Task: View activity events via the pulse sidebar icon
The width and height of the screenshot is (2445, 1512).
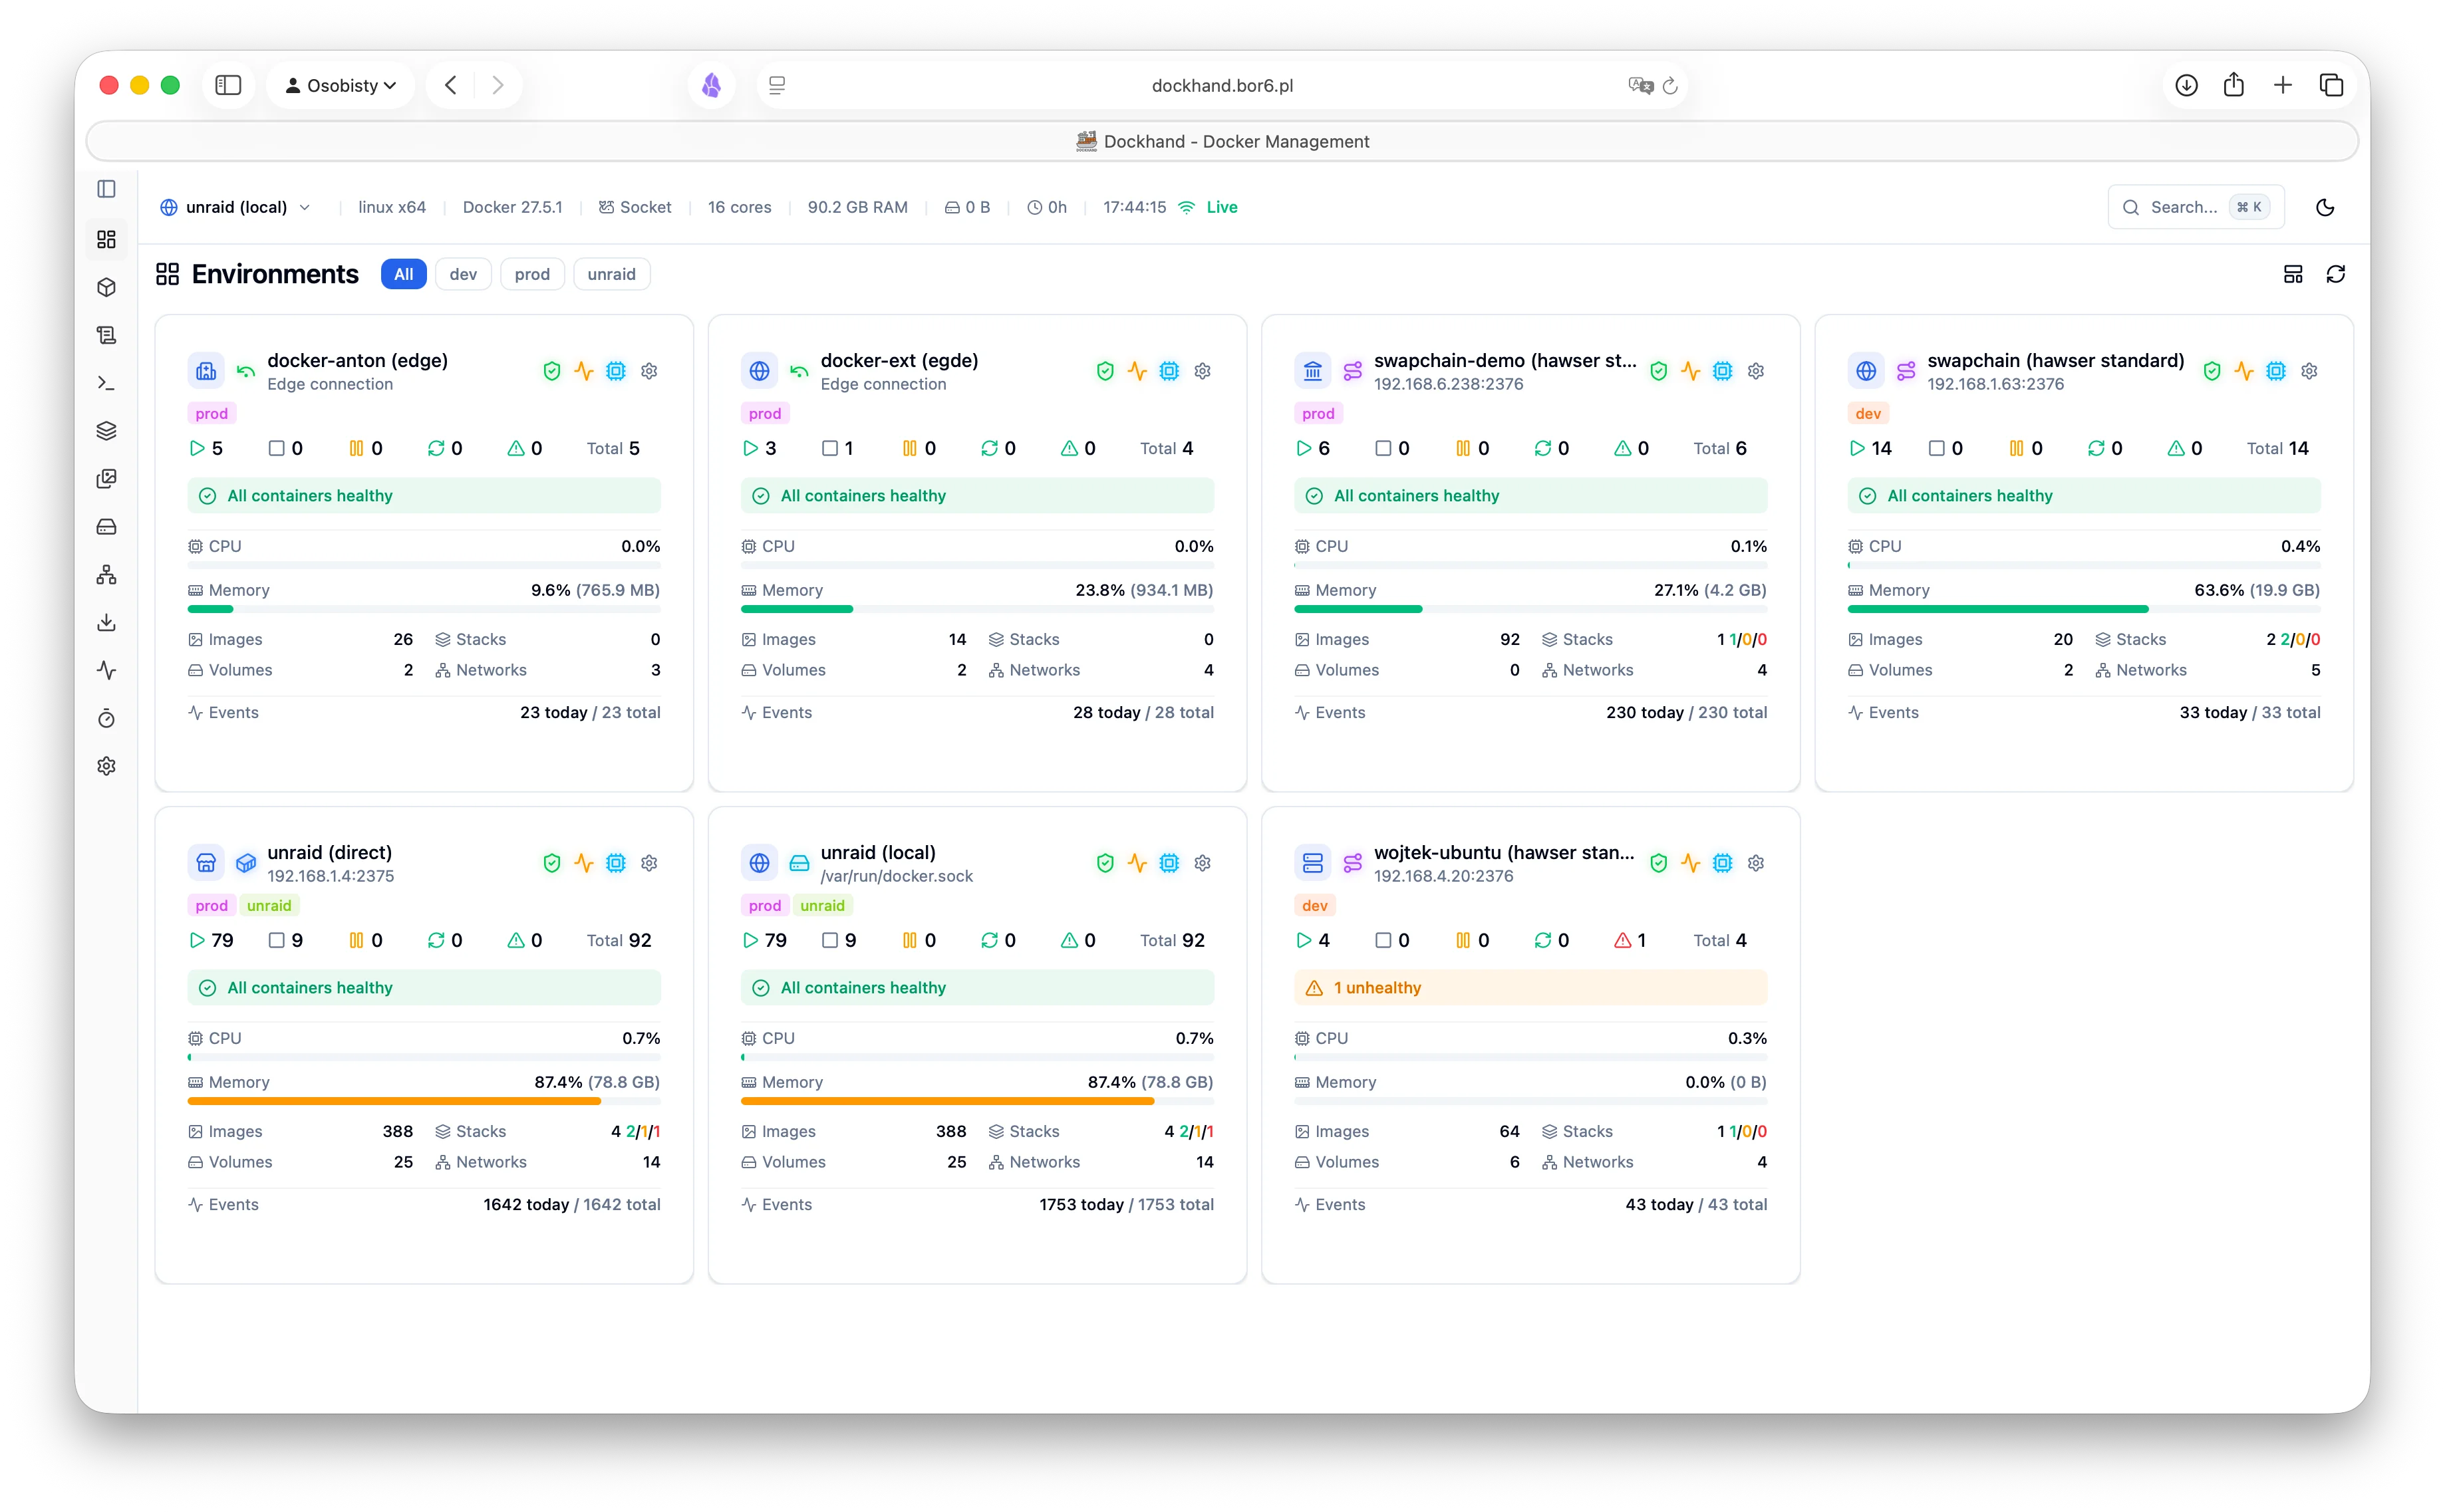Action: click(107, 670)
